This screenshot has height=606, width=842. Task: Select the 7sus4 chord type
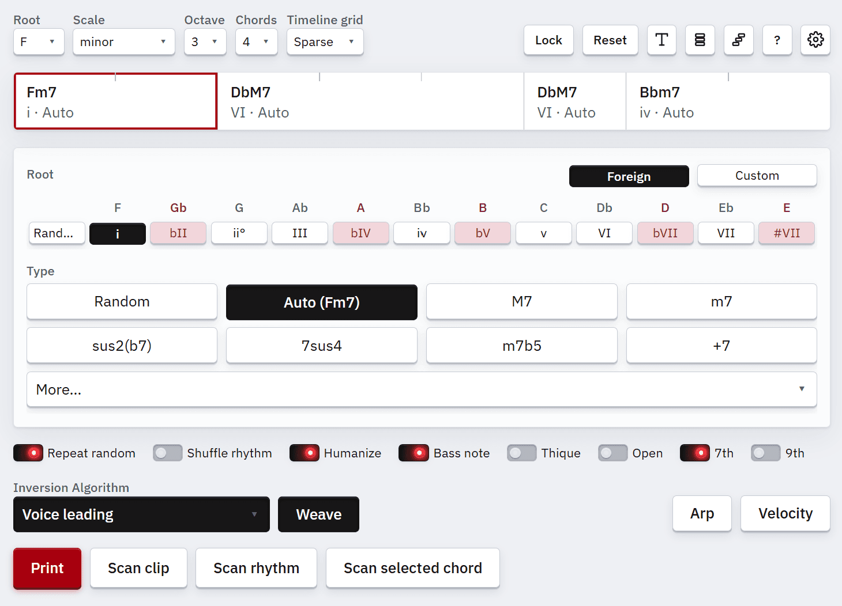click(322, 346)
